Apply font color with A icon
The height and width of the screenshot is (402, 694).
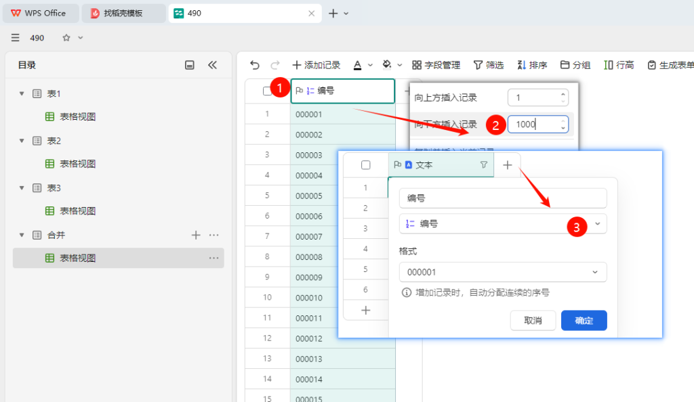[357, 65]
